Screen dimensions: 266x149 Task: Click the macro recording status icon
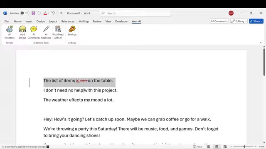tap(48, 147)
